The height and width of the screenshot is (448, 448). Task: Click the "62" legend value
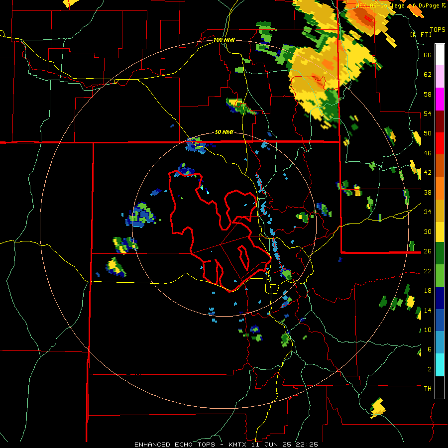428,75
